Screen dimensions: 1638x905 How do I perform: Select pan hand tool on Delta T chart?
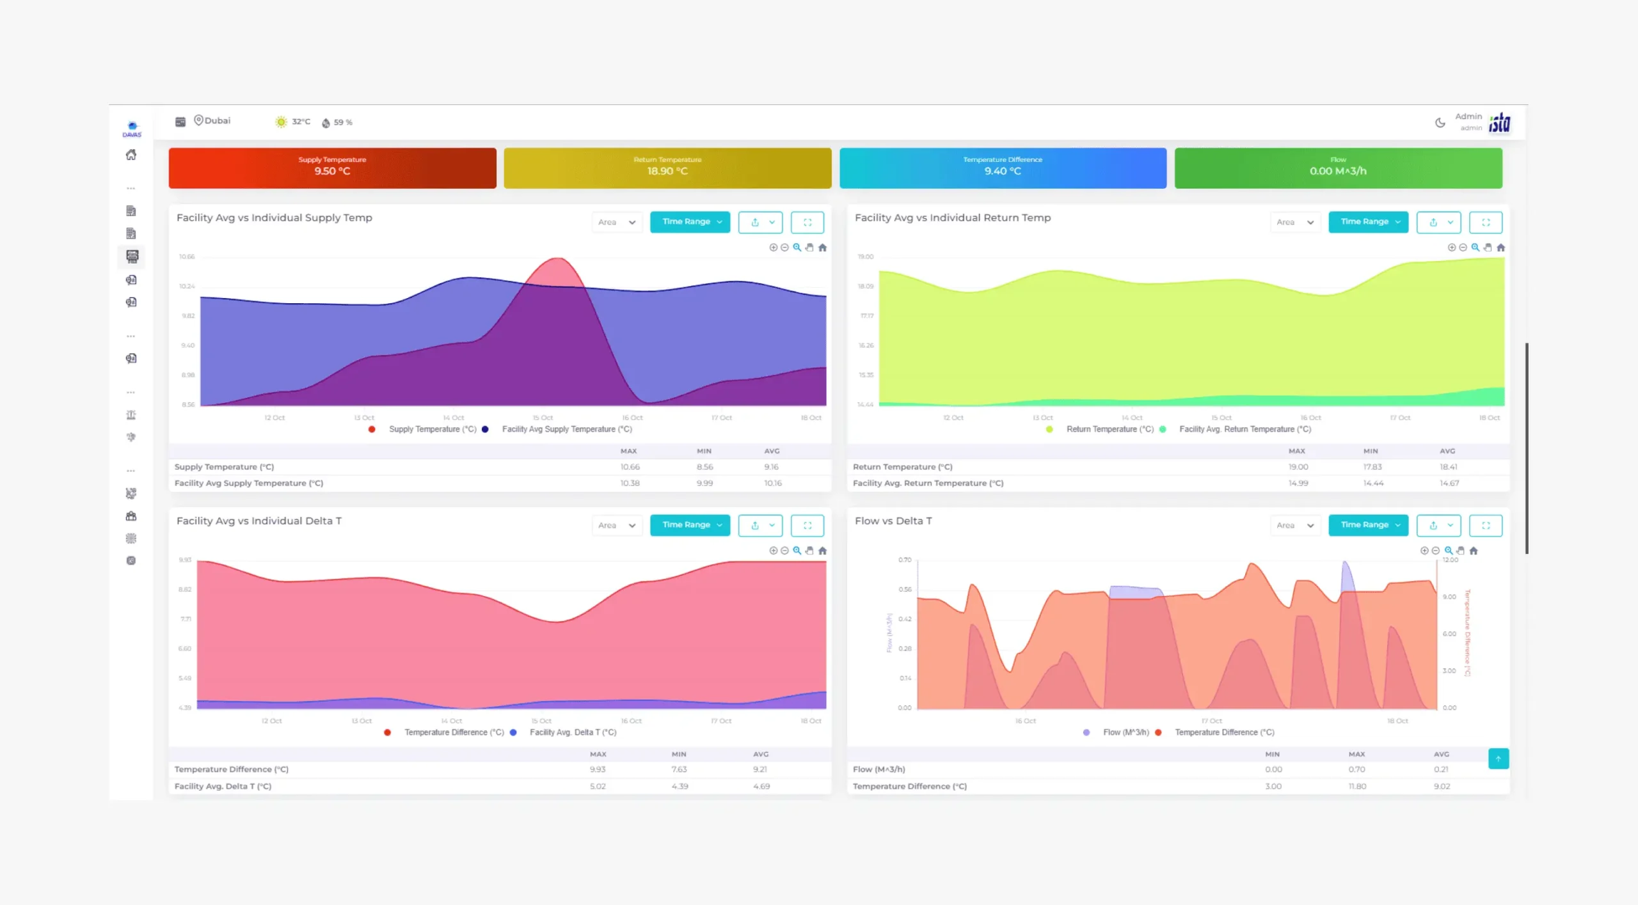[x=809, y=551]
